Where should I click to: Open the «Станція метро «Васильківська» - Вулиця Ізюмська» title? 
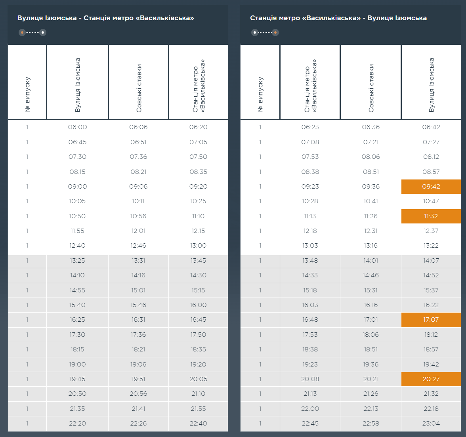point(338,18)
